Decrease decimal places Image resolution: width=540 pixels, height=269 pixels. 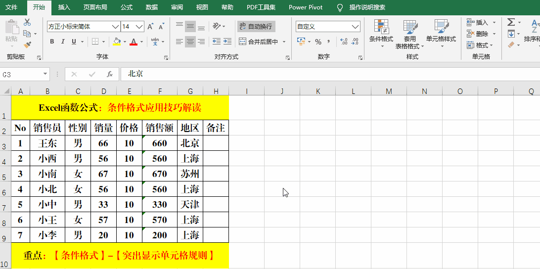click(x=355, y=42)
